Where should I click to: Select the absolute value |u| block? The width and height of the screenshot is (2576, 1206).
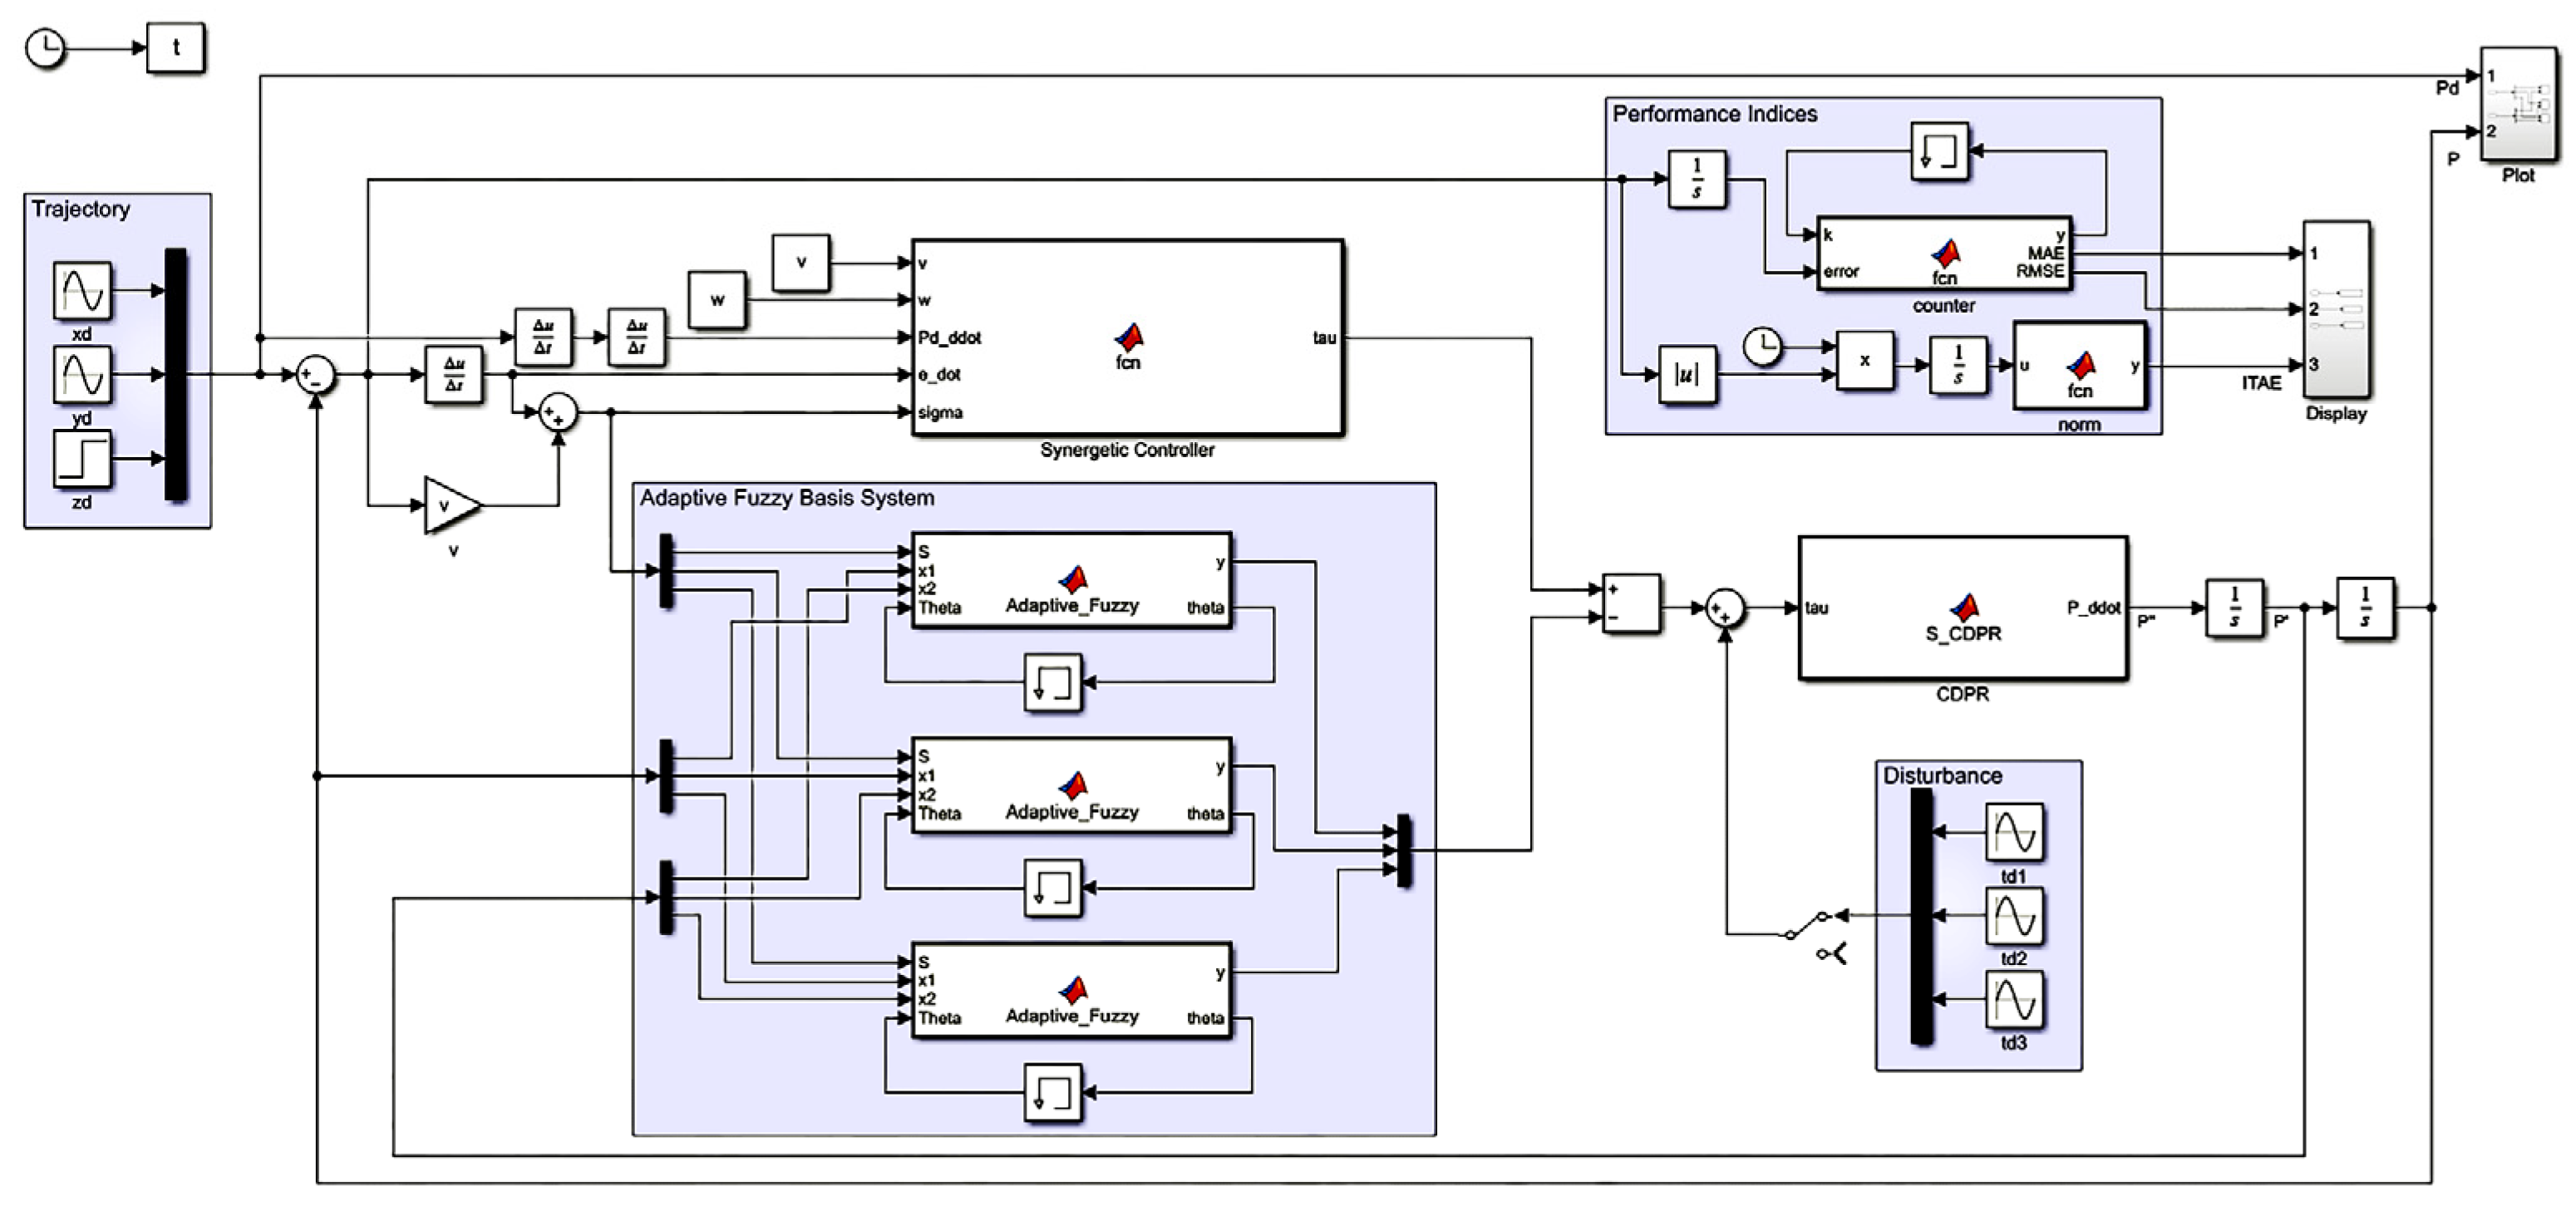tap(1687, 375)
